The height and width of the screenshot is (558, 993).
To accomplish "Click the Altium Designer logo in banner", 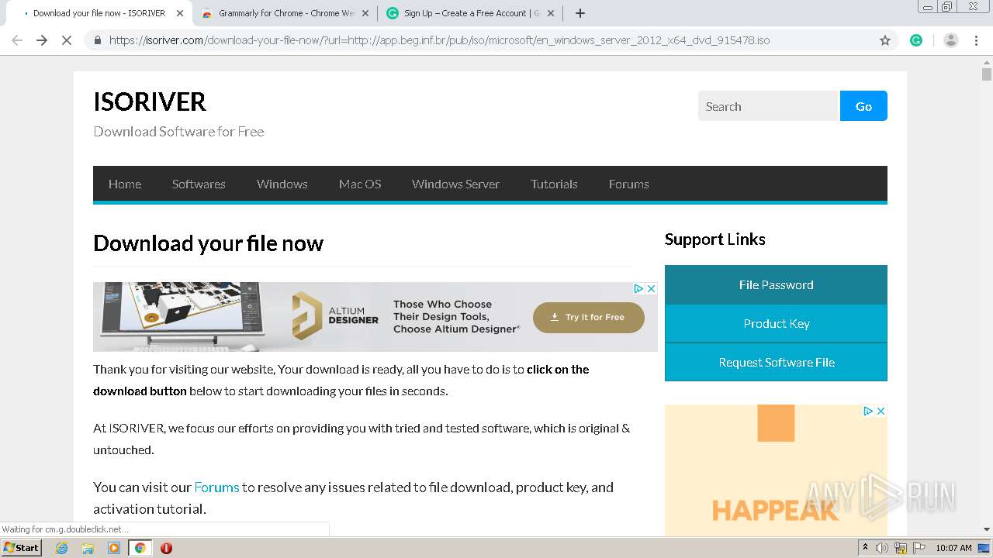I will click(x=335, y=316).
